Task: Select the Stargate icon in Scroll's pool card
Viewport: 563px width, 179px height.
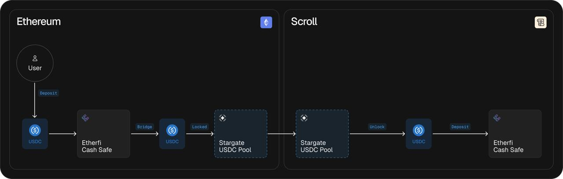Action: point(304,118)
